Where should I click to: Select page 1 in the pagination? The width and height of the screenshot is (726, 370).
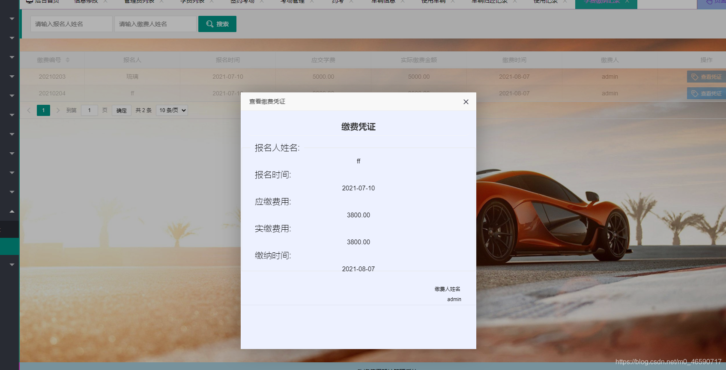tap(43, 110)
